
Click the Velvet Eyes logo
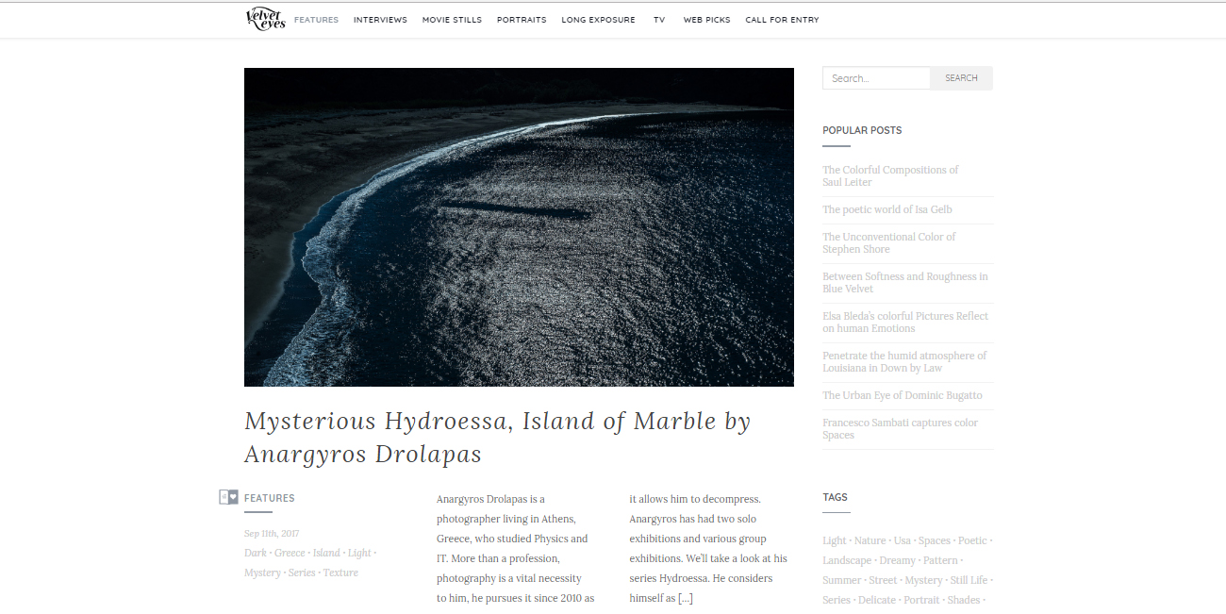265,19
